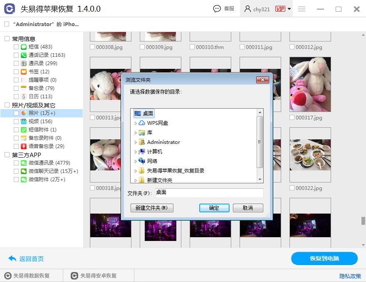
Task: Click the 确定 button in dialog
Action: [x=214, y=208]
